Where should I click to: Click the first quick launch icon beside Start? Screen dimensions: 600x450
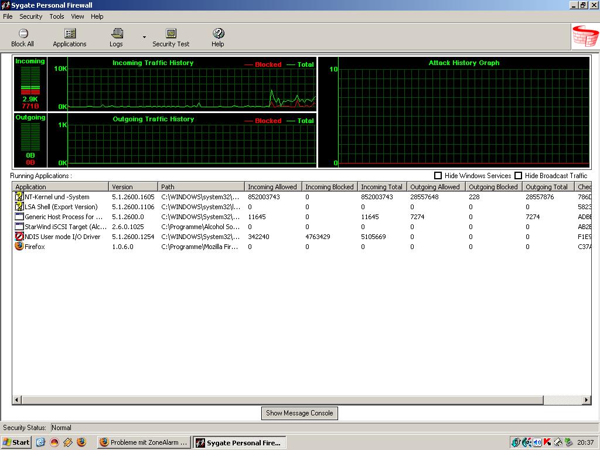tap(40, 442)
